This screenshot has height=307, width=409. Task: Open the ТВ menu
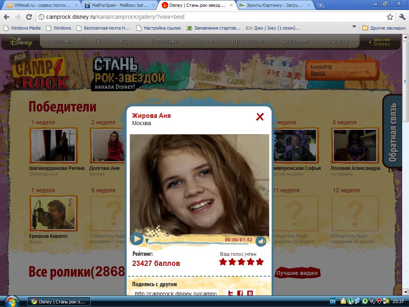tap(97, 41)
